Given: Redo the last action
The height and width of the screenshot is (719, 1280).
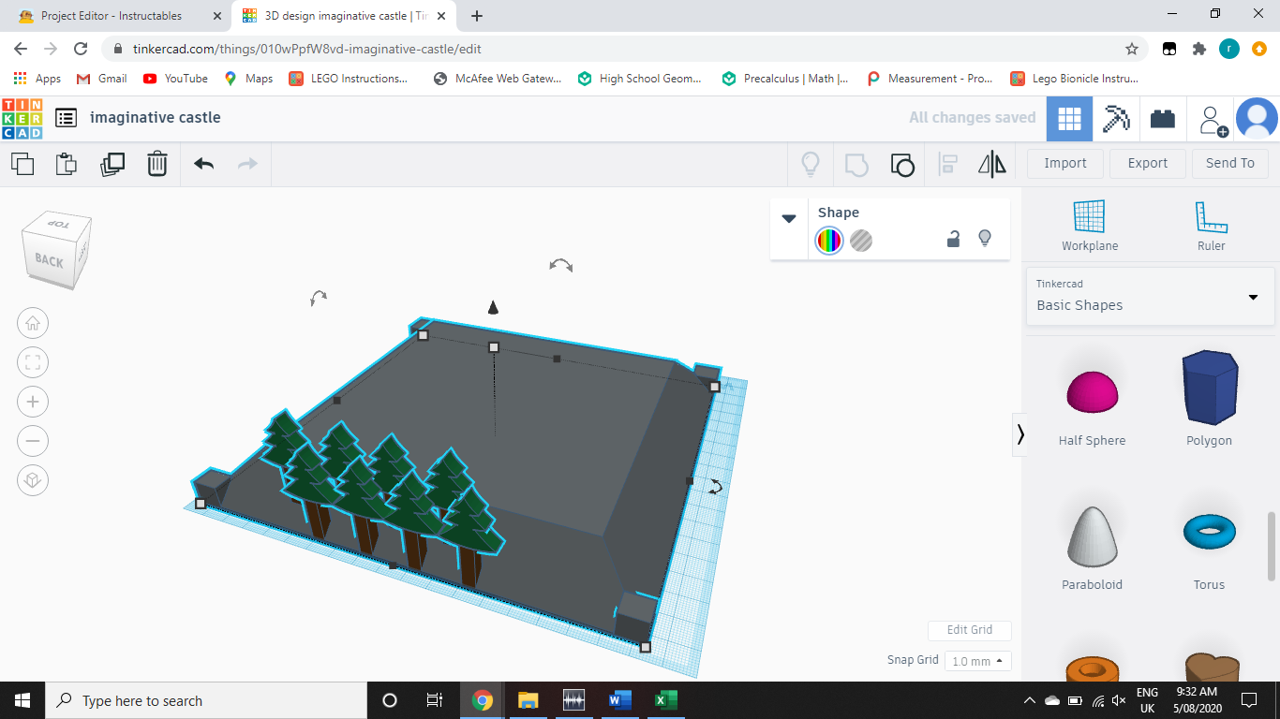Looking at the screenshot, I should pos(247,164).
